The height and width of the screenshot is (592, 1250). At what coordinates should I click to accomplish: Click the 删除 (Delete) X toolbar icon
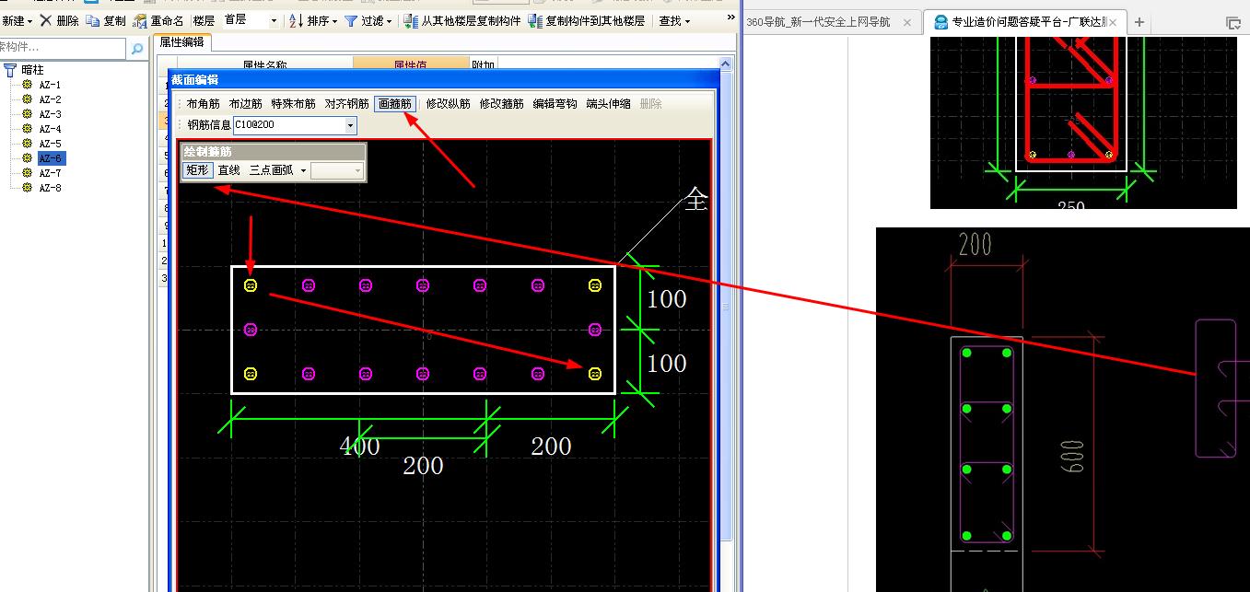(x=45, y=20)
